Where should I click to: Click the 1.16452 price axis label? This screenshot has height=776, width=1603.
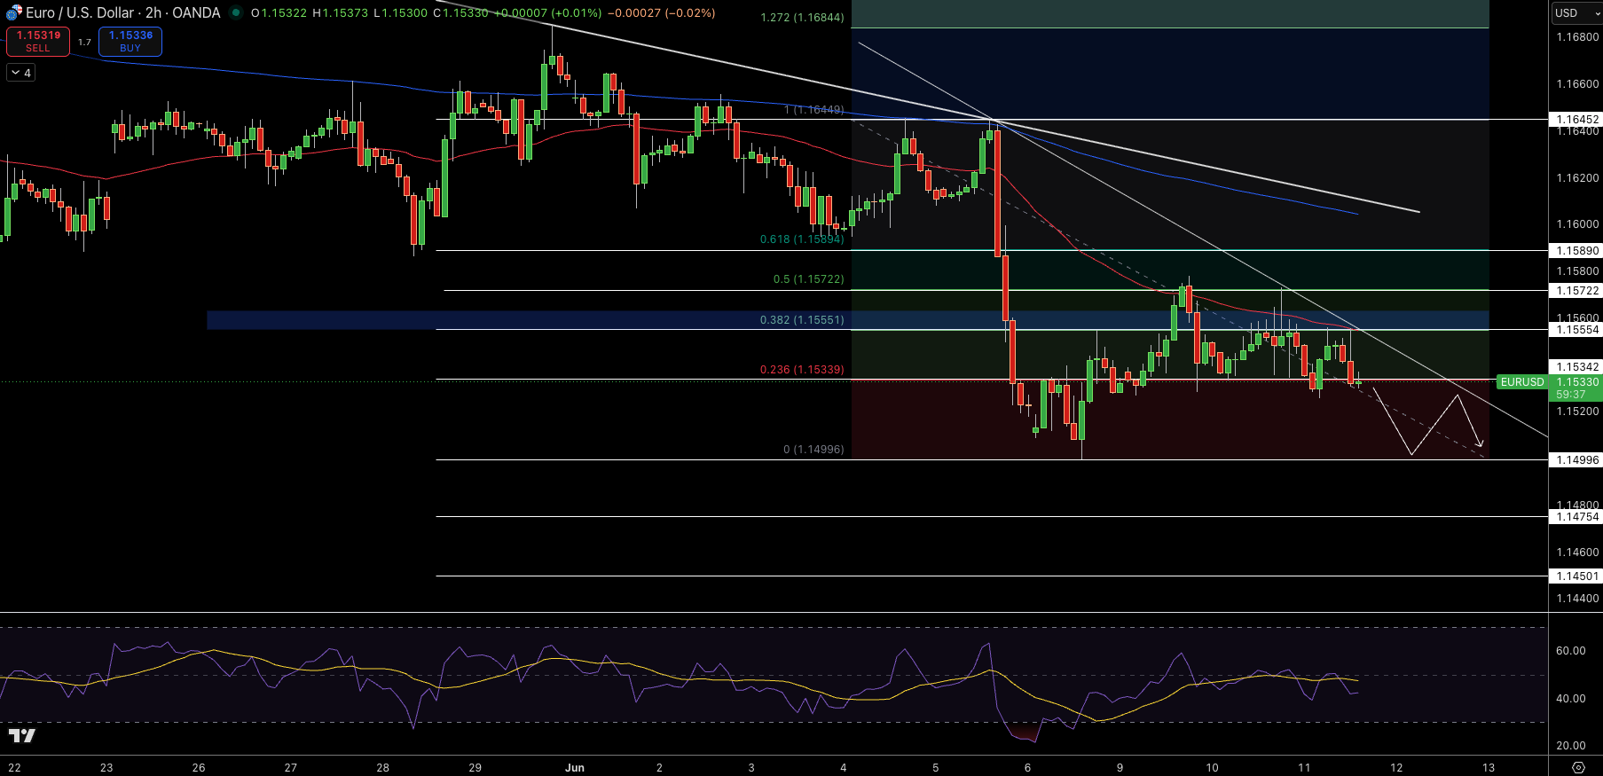coord(1575,119)
